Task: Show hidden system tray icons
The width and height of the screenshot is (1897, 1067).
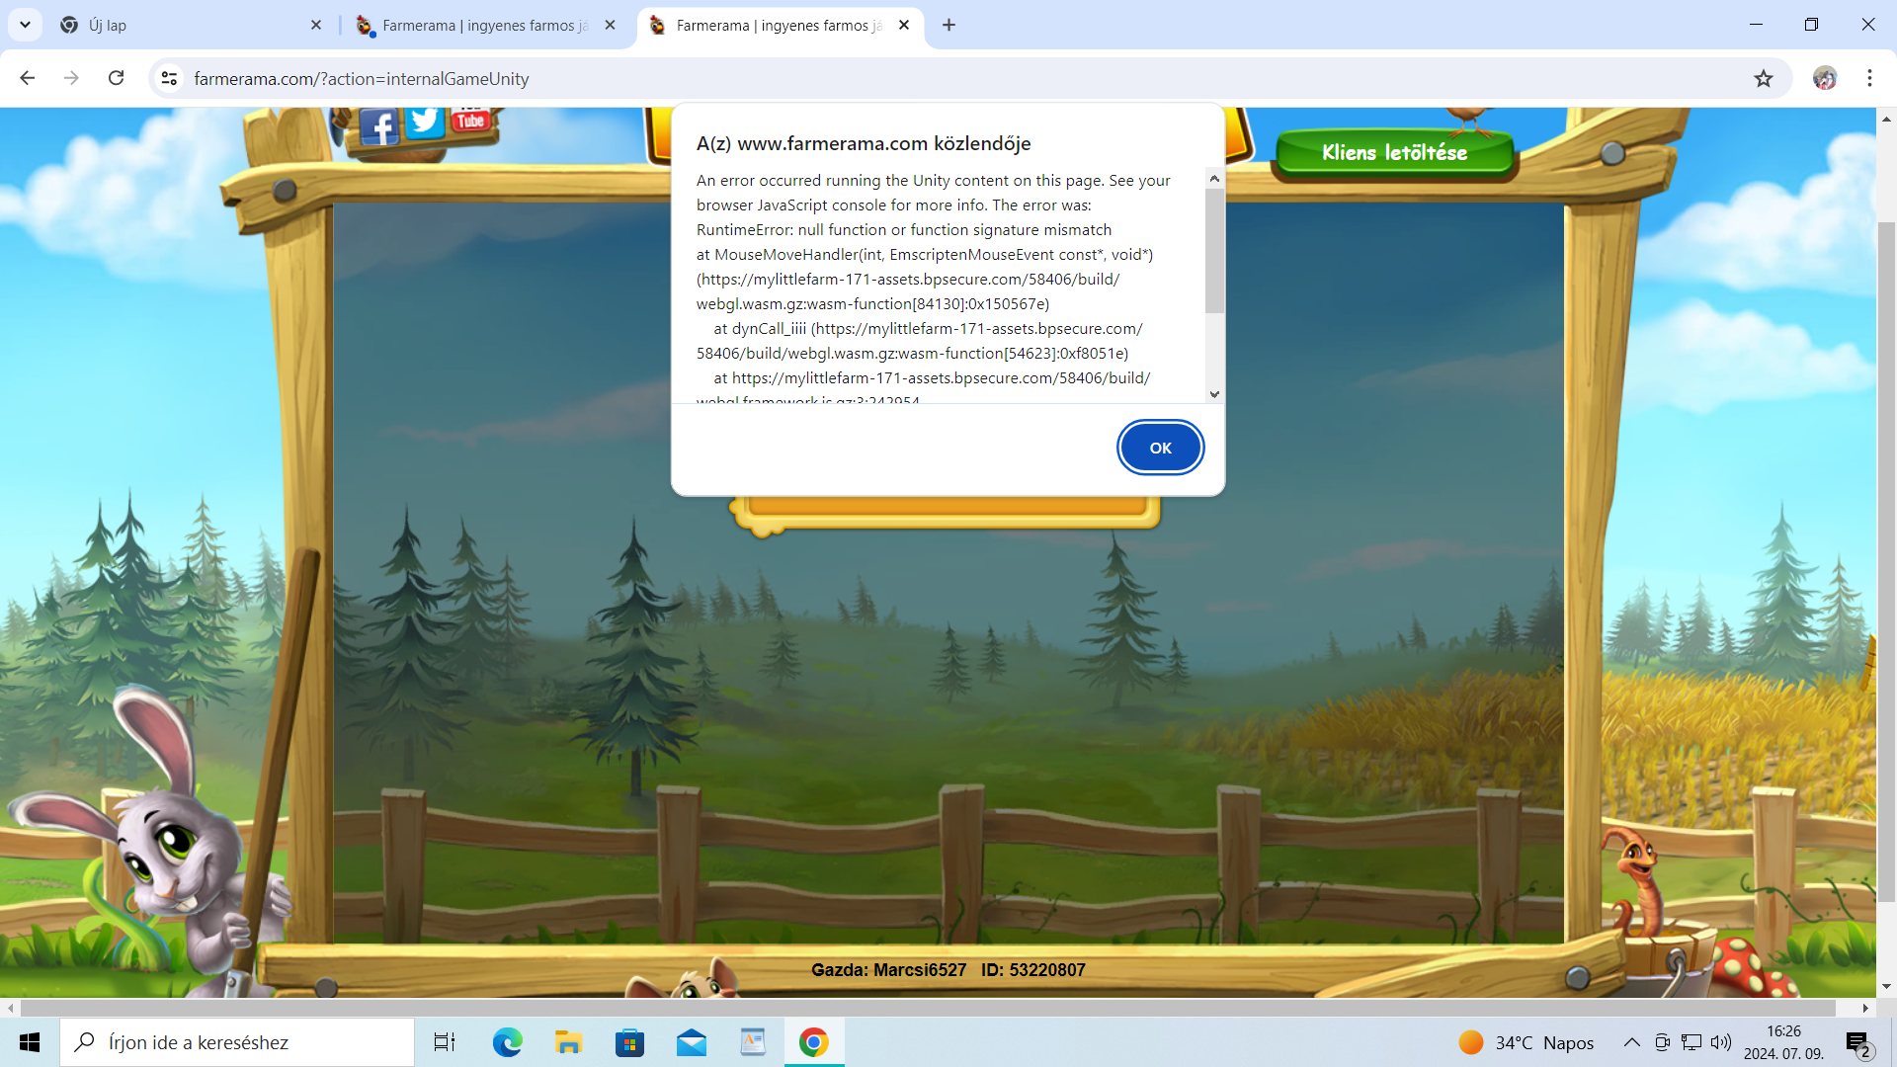Action: point(1632,1042)
